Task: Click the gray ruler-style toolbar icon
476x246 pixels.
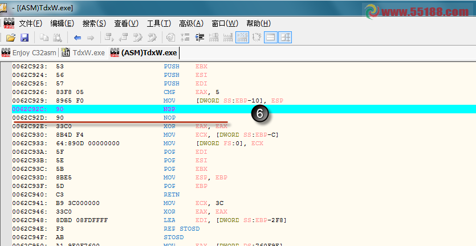Action: (x=228, y=38)
